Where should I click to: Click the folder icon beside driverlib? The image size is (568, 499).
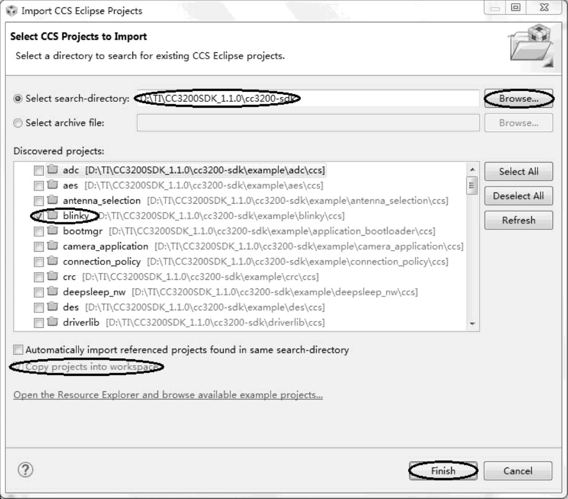point(53,321)
